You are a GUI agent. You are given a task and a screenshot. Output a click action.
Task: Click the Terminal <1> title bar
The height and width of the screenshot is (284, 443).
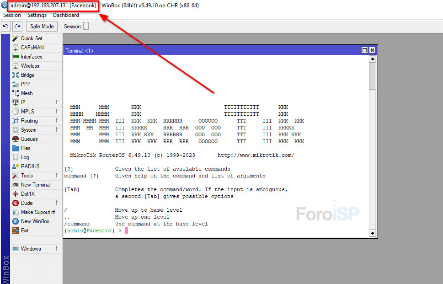(212, 50)
